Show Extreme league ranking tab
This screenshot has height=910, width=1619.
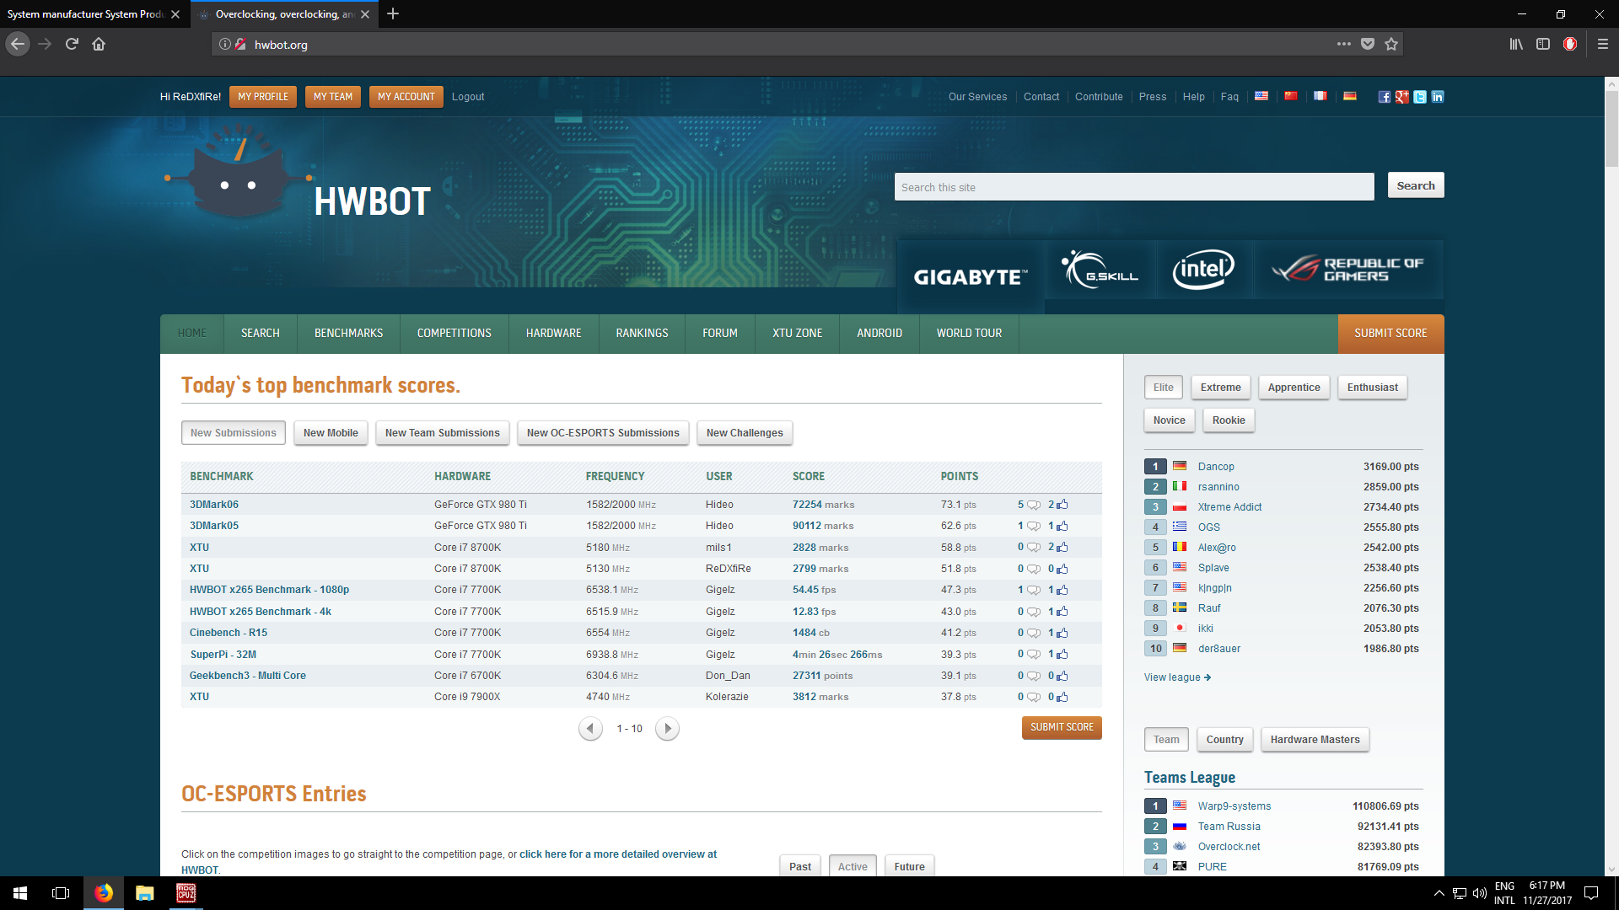click(x=1220, y=388)
